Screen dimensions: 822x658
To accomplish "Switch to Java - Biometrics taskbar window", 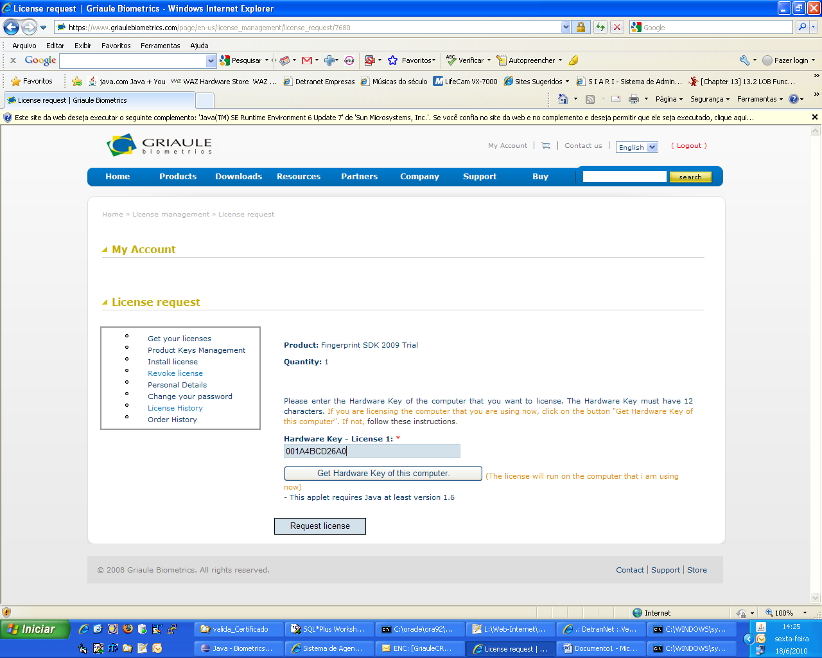I will [238, 649].
